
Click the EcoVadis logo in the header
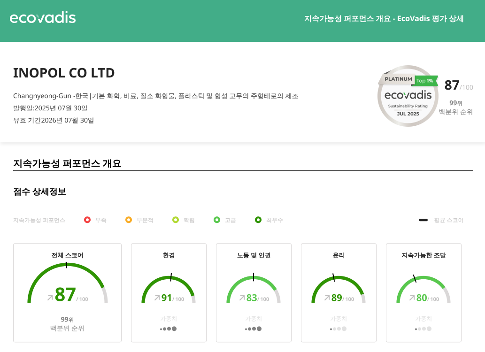[x=43, y=18]
